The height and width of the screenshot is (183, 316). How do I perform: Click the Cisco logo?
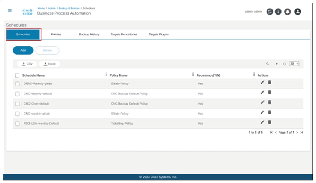[x=28, y=12]
